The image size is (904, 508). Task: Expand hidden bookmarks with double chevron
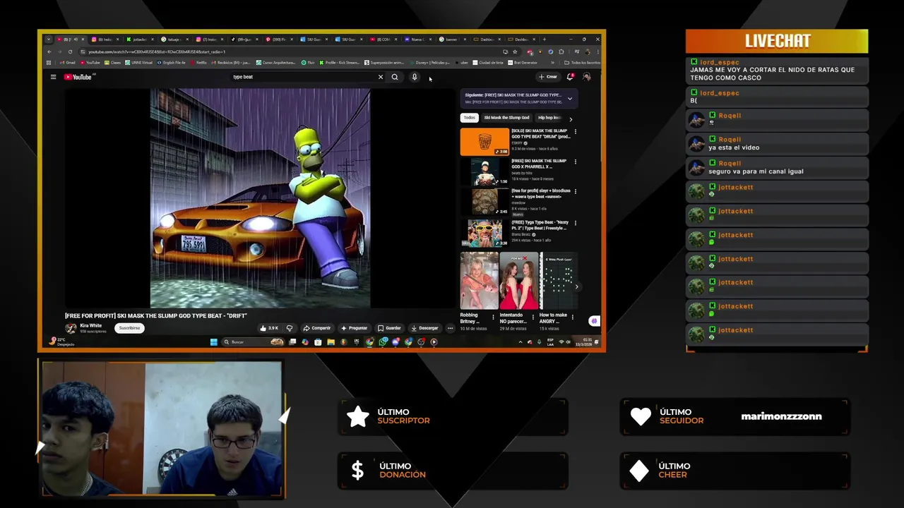pyautogui.click(x=552, y=63)
